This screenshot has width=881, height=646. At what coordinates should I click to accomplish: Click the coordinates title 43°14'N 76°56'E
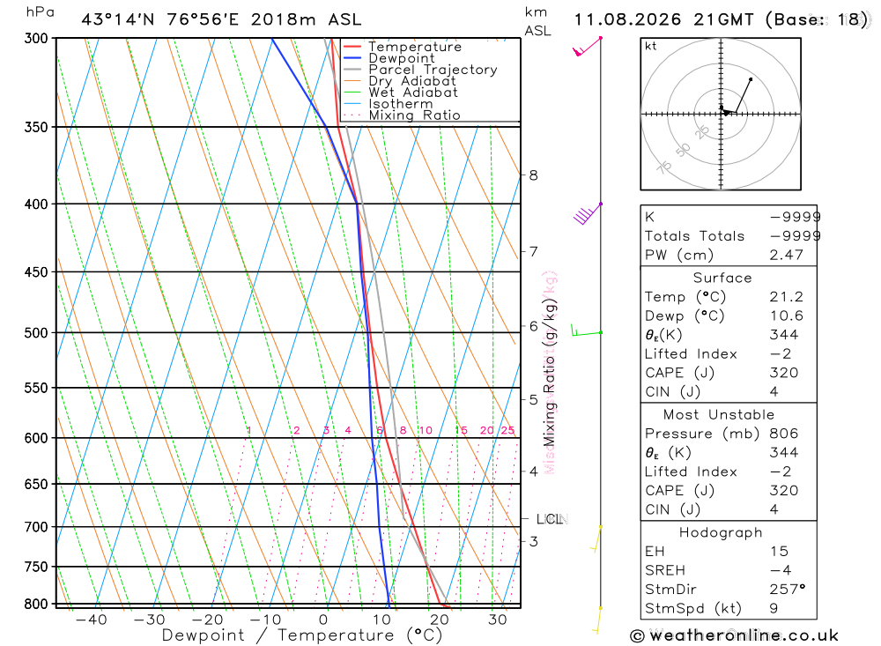tap(160, 19)
